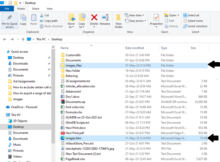The image size is (220, 162).
Task: Go up one folder level arrow
Action: coord(23,40)
